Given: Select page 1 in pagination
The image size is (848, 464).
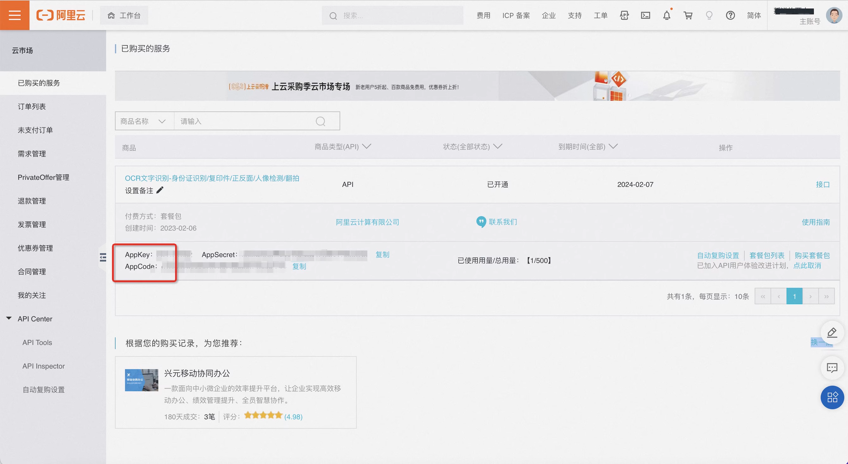Looking at the screenshot, I should 794,296.
